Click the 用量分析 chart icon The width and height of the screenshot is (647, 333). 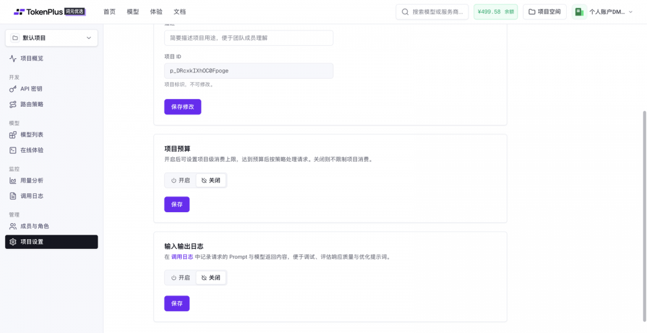tap(13, 180)
